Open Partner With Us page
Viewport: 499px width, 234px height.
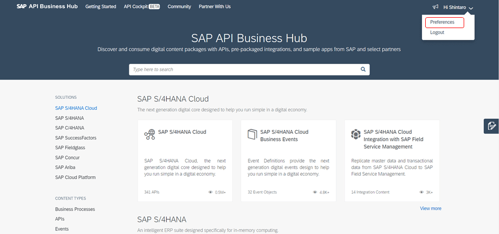coord(214,7)
